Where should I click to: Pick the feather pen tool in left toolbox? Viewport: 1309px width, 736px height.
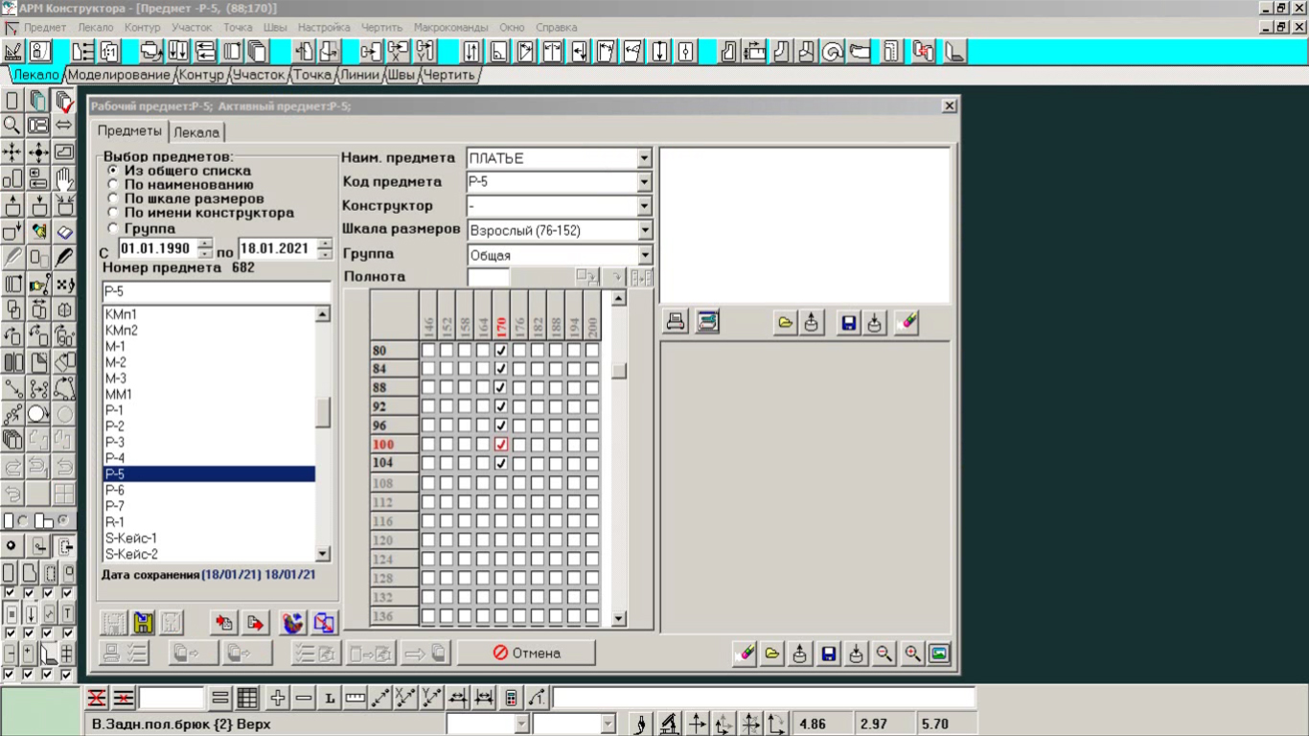(64, 257)
